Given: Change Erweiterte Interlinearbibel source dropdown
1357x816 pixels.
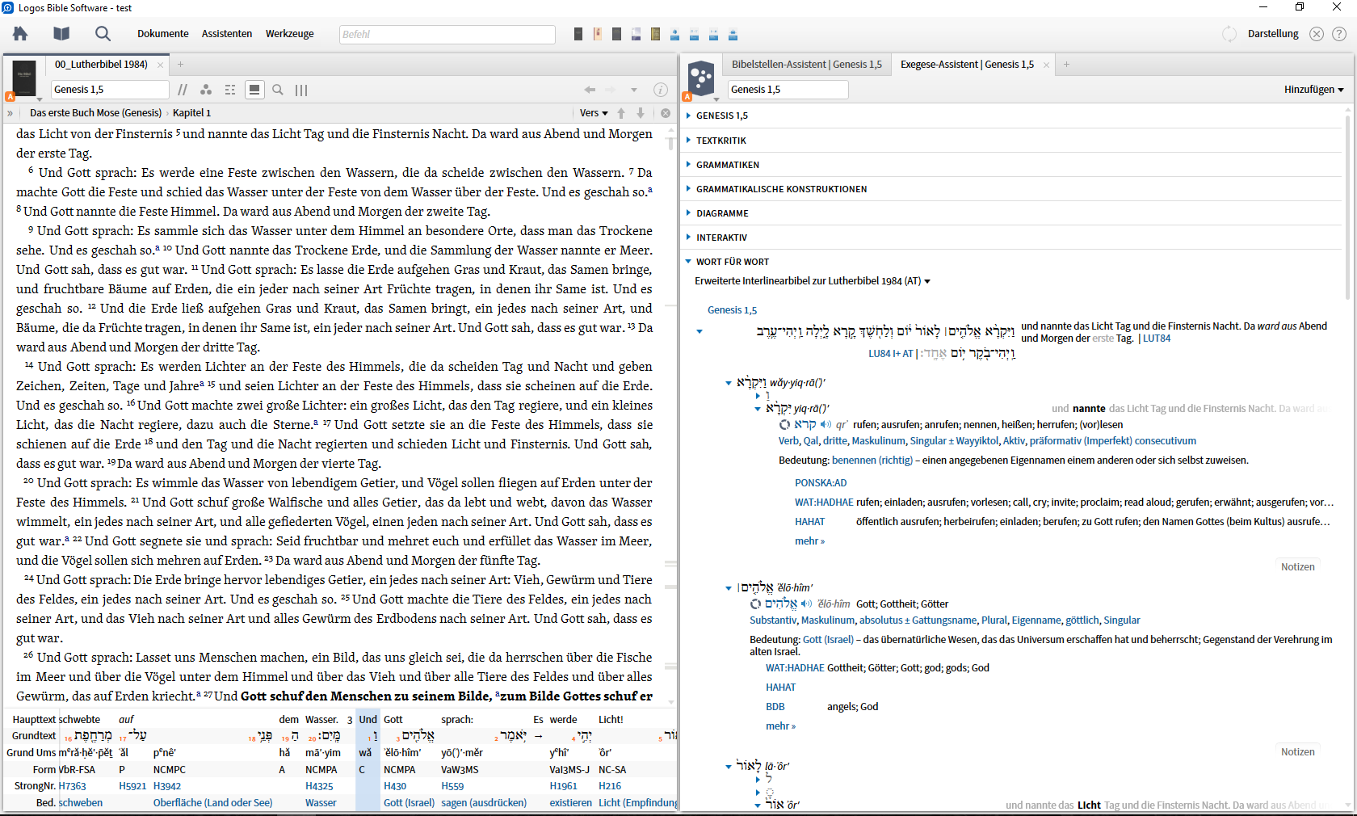Looking at the screenshot, I should pyautogui.click(x=813, y=281).
